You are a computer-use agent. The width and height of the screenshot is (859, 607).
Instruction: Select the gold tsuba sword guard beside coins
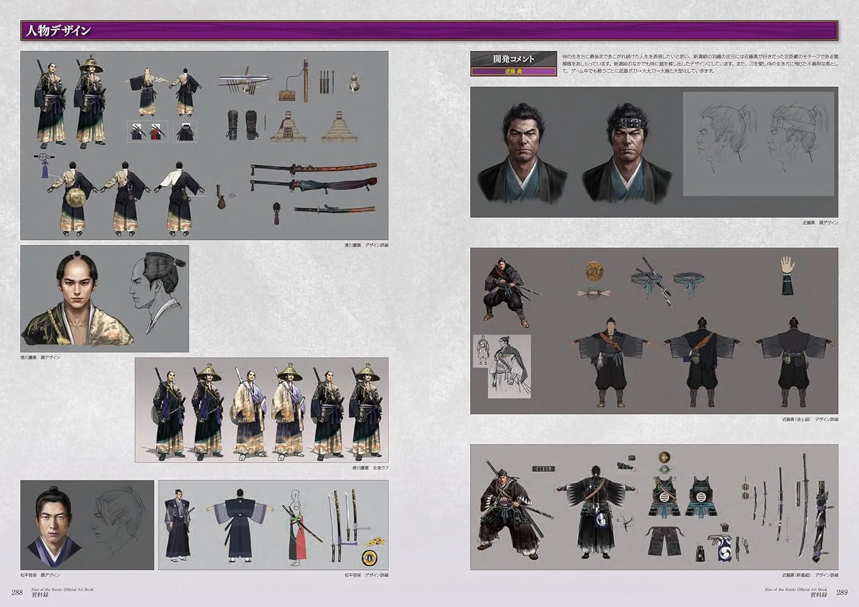pyautogui.click(x=369, y=557)
